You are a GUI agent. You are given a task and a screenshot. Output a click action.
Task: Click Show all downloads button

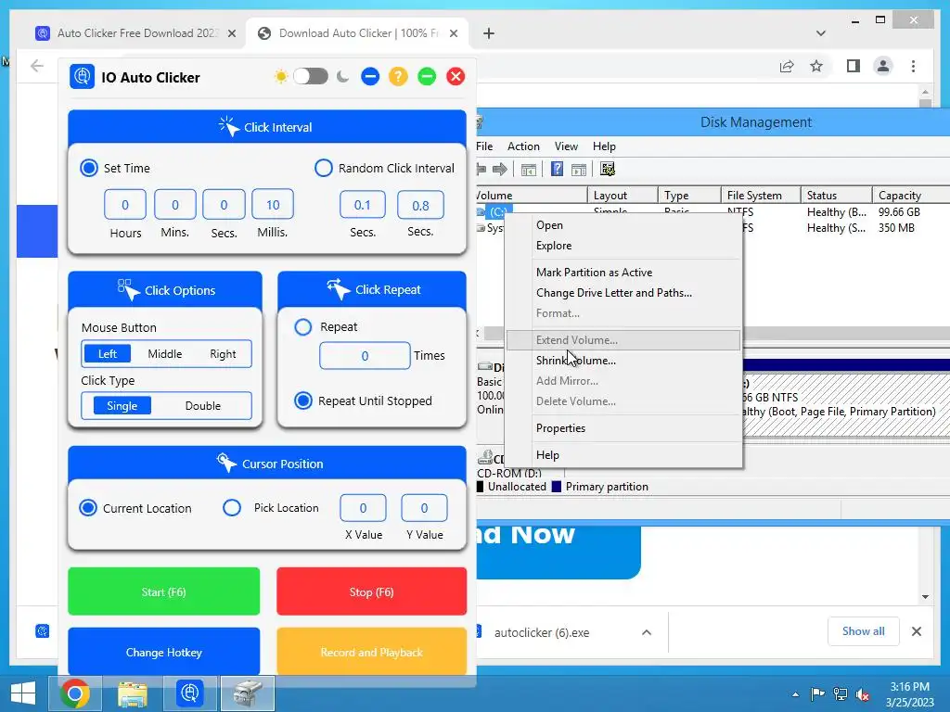tap(864, 631)
